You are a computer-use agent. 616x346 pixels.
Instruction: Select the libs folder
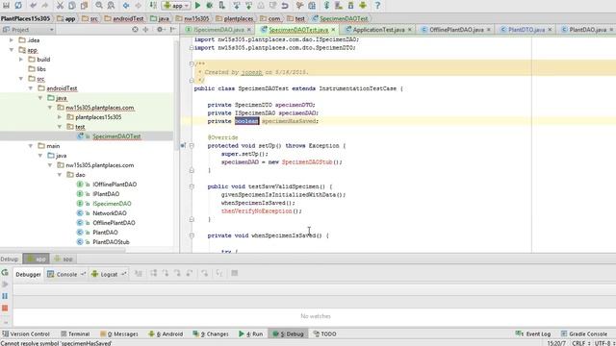(41, 69)
